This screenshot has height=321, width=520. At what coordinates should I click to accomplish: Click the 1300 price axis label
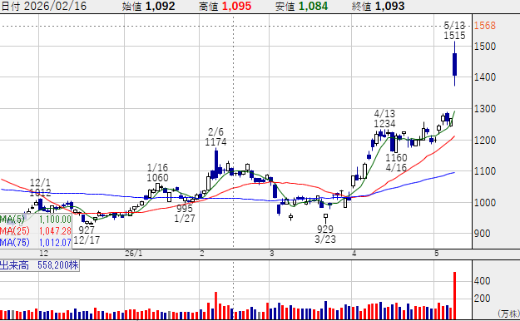[485, 109]
